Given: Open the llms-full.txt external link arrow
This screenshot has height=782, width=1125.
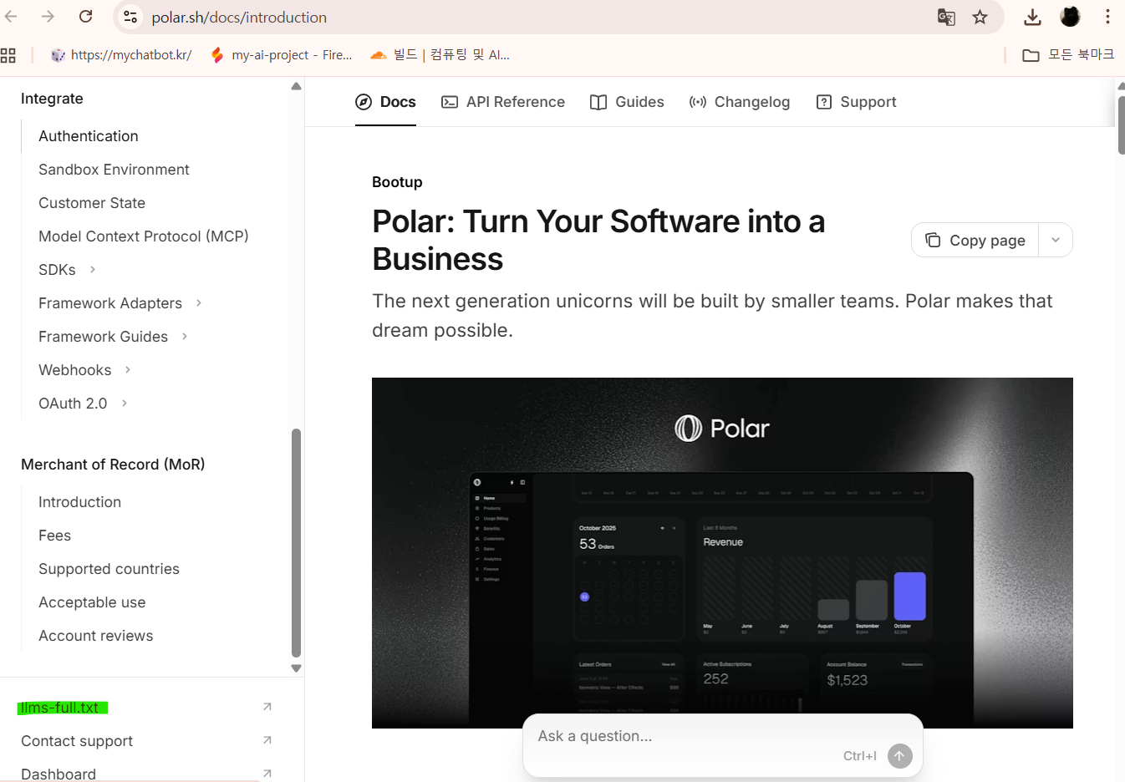Looking at the screenshot, I should [x=267, y=707].
